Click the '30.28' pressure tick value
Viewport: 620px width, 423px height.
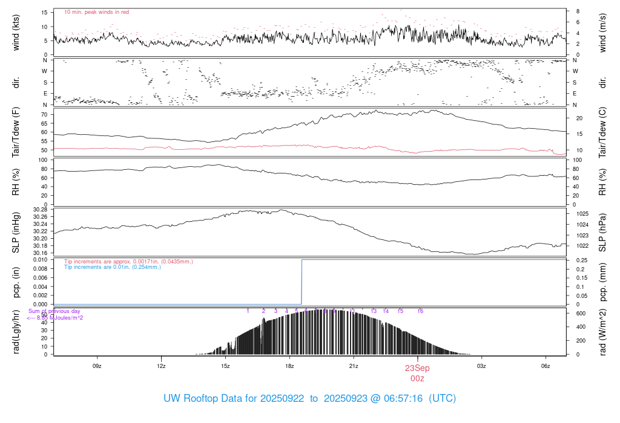point(41,210)
